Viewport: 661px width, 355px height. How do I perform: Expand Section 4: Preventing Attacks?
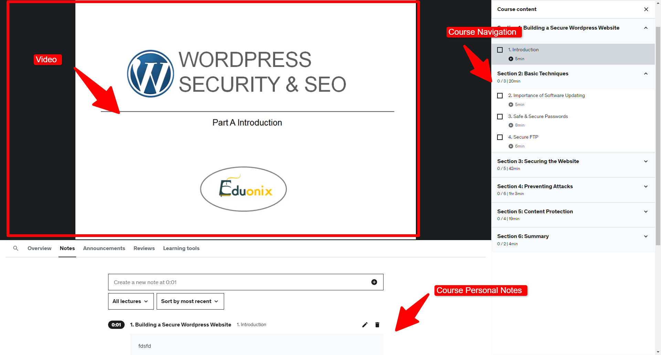point(646,186)
